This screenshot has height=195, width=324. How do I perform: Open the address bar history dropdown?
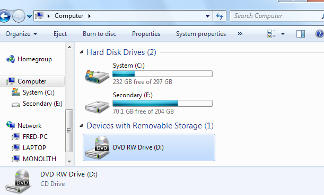[x=208, y=16]
